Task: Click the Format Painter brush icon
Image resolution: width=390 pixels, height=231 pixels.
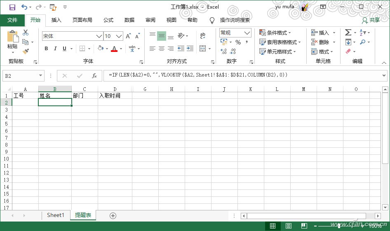Action: (x=26, y=51)
